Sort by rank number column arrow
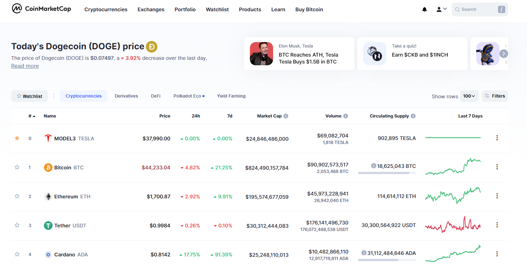The image size is (527, 264). click(34, 116)
